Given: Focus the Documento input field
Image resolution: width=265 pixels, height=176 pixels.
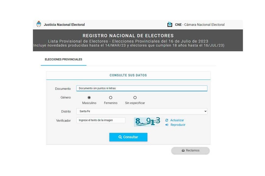Looking at the screenshot, I should (x=142, y=88).
